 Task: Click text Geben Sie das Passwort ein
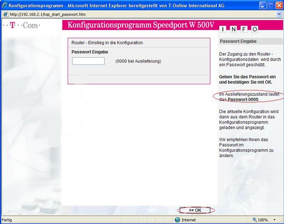tap(247, 77)
